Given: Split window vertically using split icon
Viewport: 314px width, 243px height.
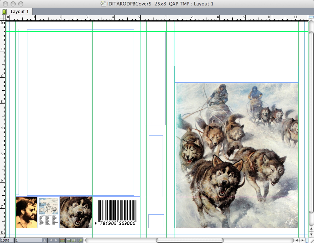Looking at the screenshot, I should pos(74,240).
